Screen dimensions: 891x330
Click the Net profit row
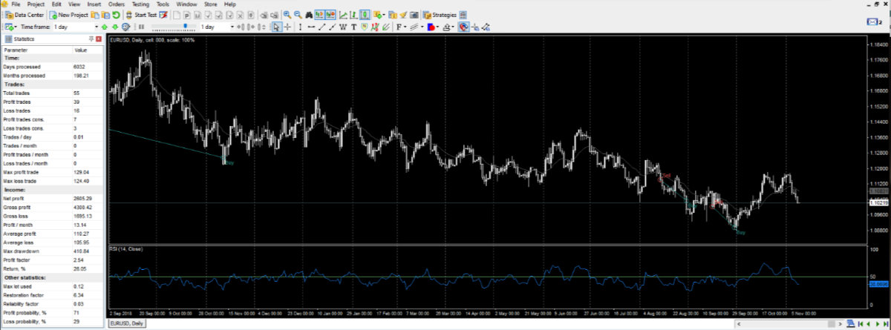(x=52, y=198)
